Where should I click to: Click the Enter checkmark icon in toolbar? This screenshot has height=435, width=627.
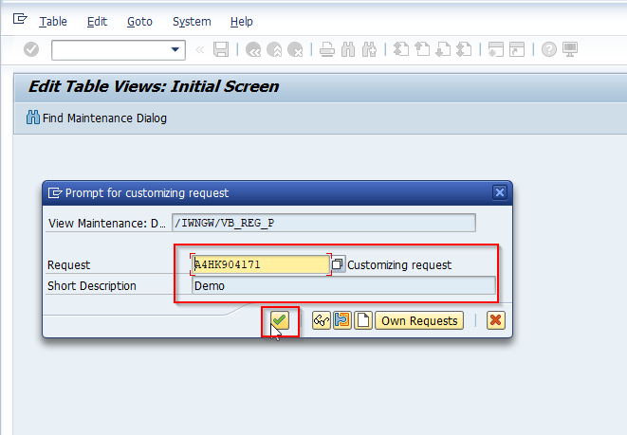point(31,49)
